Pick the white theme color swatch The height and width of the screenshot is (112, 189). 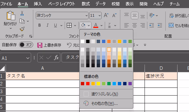(x=83, y=42)
